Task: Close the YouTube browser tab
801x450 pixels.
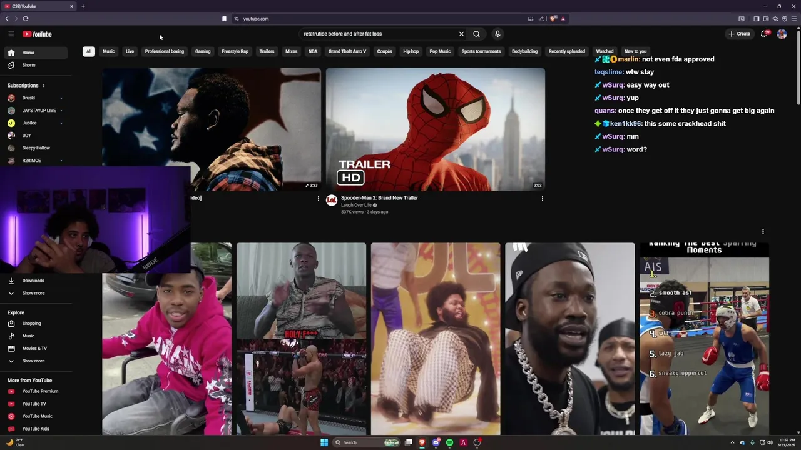Action: [x=71, y=6]
